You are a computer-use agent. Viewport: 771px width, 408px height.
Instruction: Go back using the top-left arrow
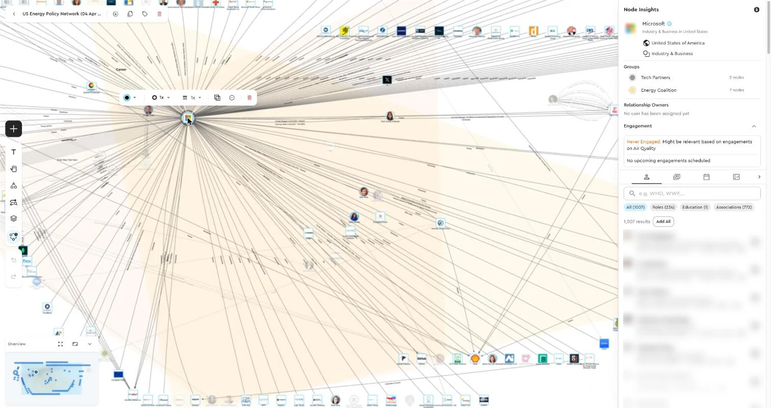14,14
